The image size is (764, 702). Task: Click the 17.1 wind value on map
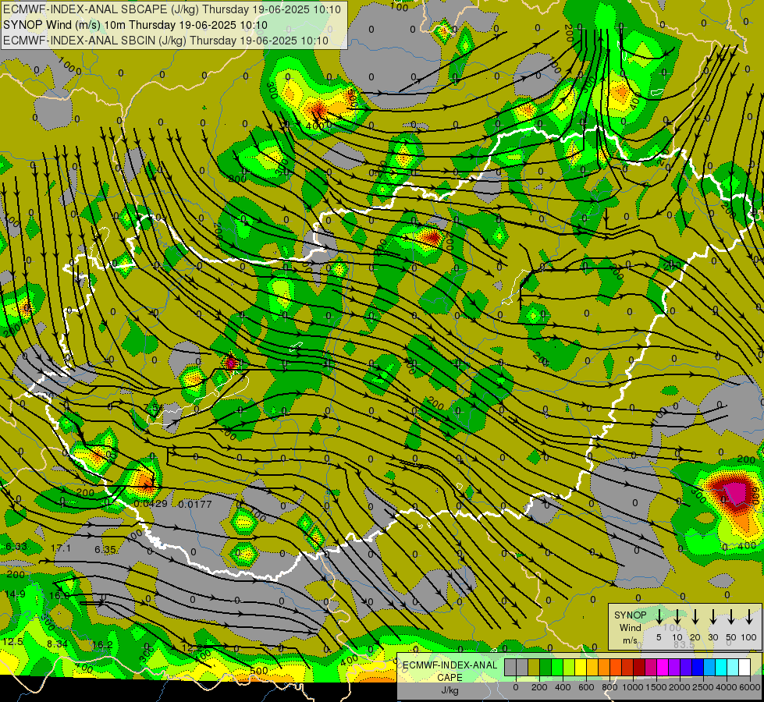pyautogui.click(x=61, y=548)
